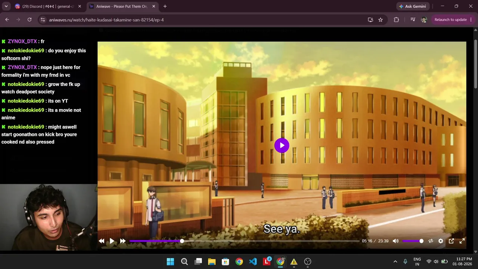Viewport: 478px width, 269px height.
Task: Close the Aniwave tab
Action: pos(153,6)
